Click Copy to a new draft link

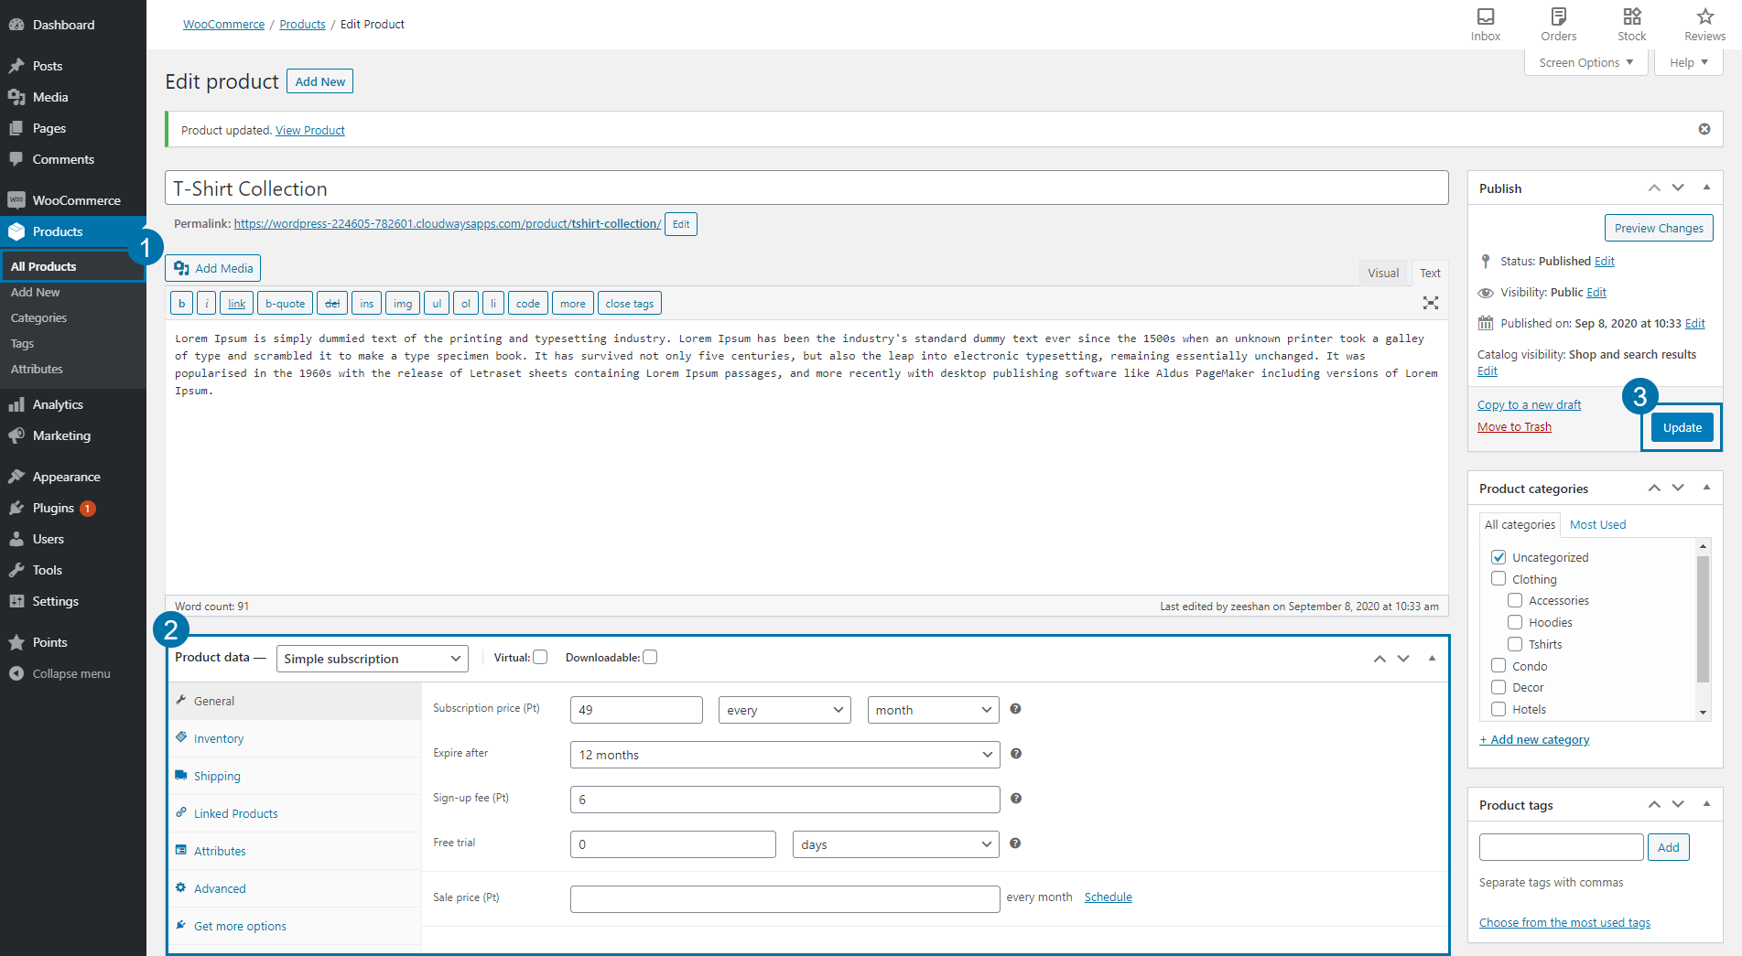click(1529, 404)
